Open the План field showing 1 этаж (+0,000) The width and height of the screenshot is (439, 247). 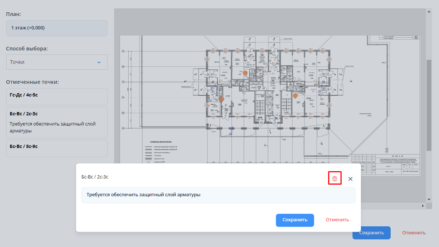click(x=57, y=28)
